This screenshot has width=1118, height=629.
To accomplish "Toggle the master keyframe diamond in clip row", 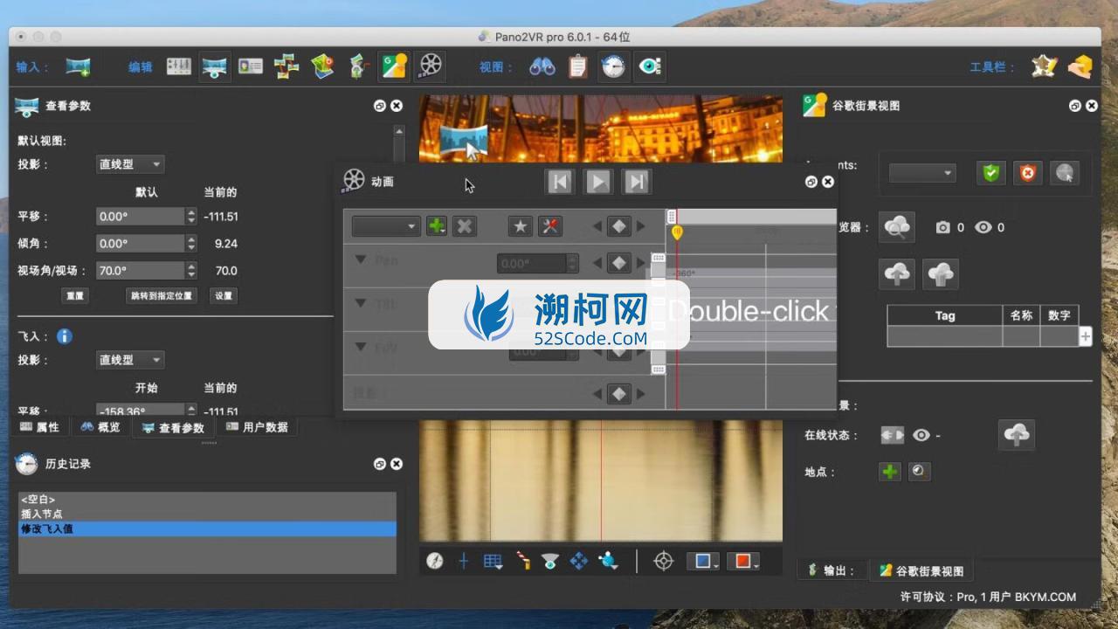I will 619,226.
